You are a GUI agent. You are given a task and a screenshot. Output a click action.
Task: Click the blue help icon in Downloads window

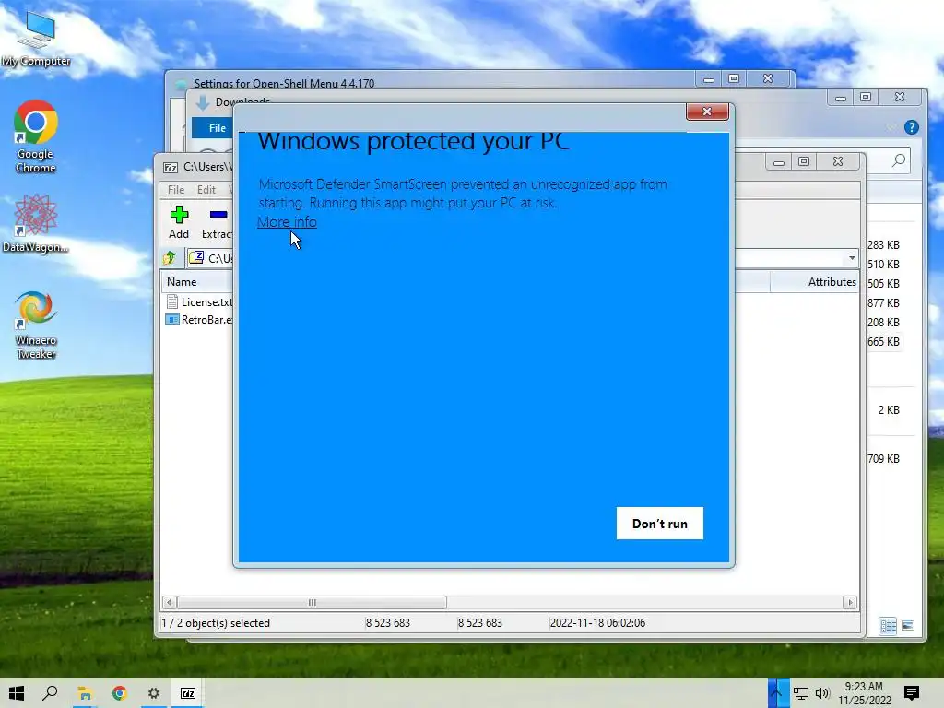tap(911, 127)
